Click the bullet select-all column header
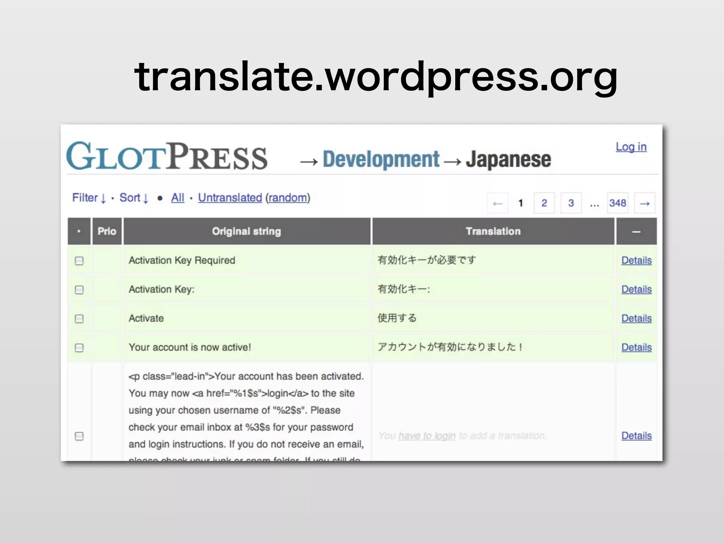Image resolution: width=724 pixels, height=543 pixels. (x=79, y=231)
